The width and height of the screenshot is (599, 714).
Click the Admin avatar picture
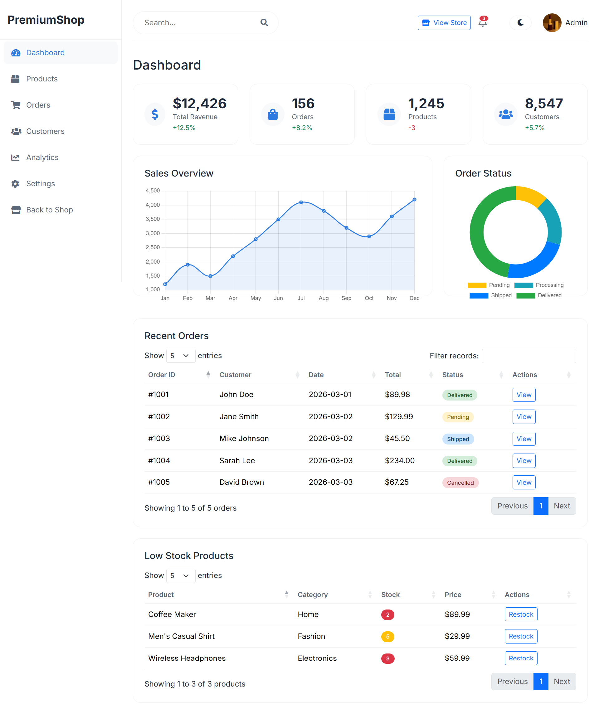552,23
